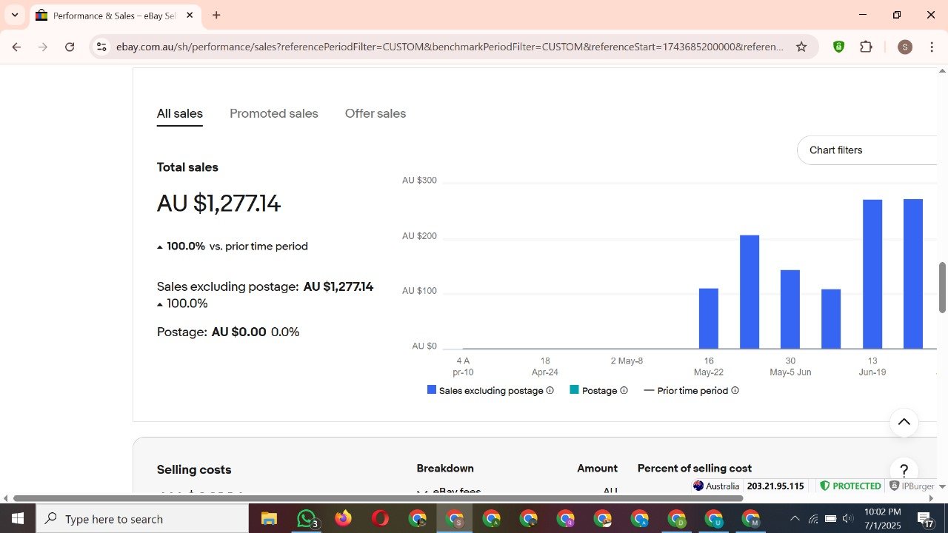The height and width of the screenshot is (533, 948).
Task: Click the AU $1,277.14 total sales figure
Action: [x=218, y=204]
